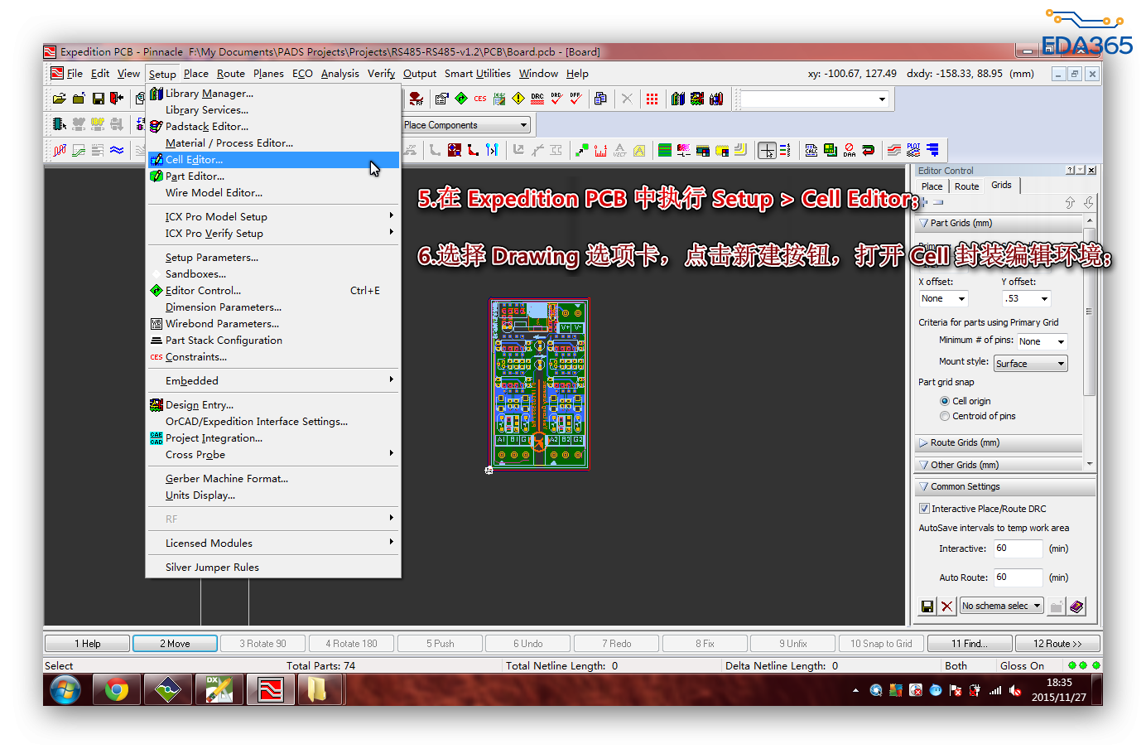
Task: Open the folder icon in the taskbar
Action: tap(317, 689)
